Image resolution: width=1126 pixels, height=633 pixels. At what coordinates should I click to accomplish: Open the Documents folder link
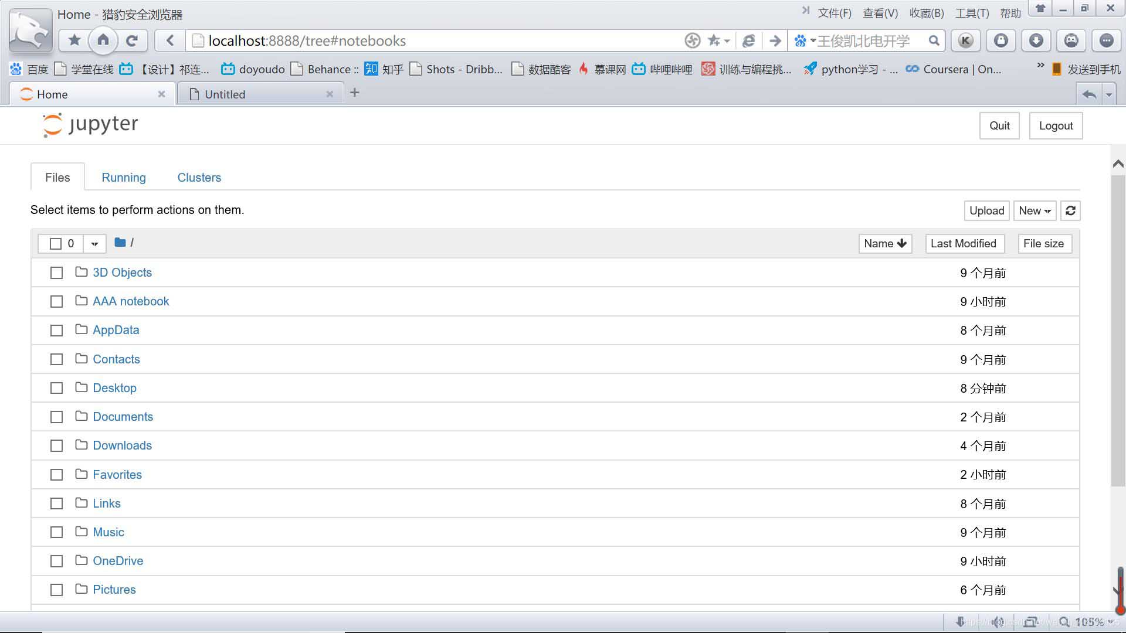click(123, 417)
